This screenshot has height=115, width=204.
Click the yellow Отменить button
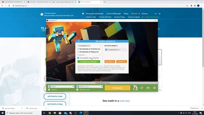118,88
